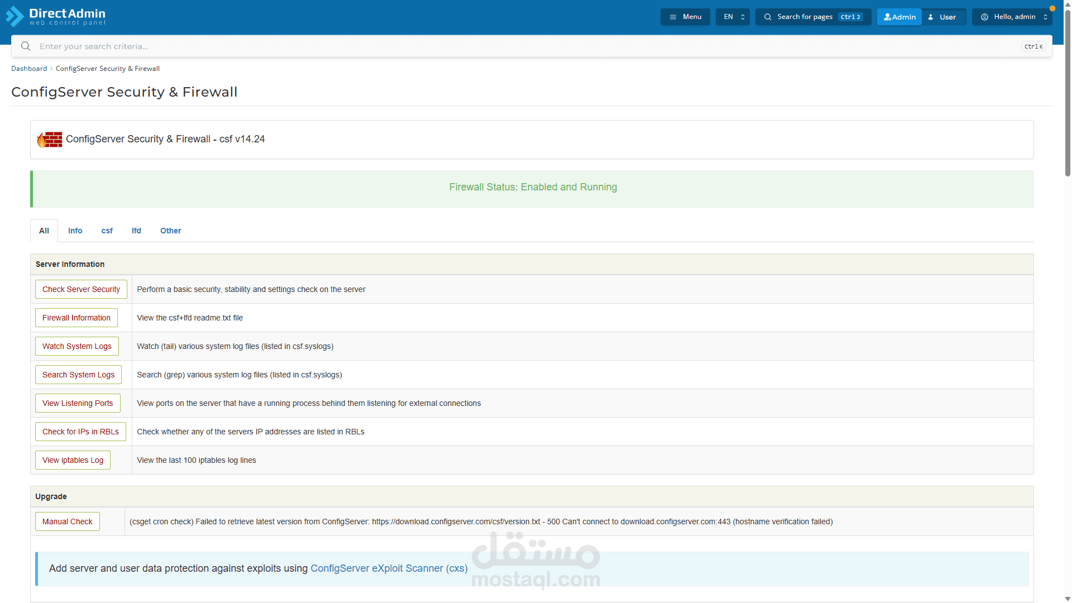Expand the Hello, admin account menu

1013,17
